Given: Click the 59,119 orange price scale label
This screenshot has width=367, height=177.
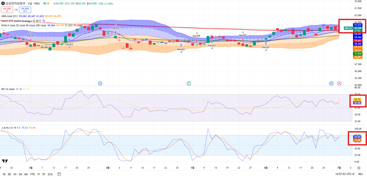Looking at the screenshot, I should coord(358,47).
